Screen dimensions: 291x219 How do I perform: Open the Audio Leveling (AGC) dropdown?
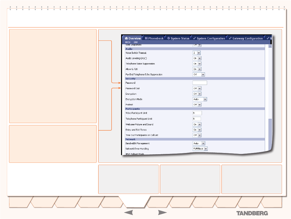point(197,58)
